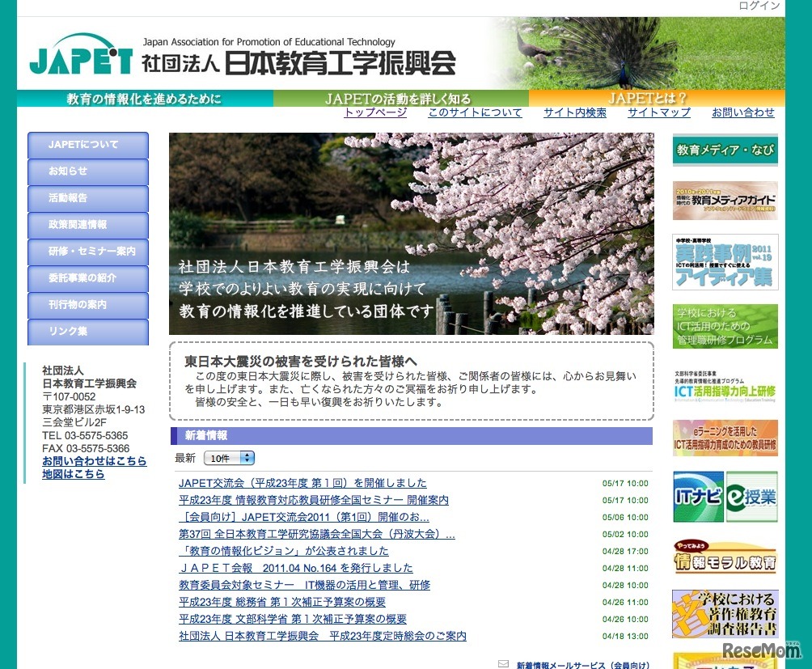Open the 実践事例アイディア集 2011 banner
The height and width of the screenshot is (669, 812).
pyautogui.click(x=724, y=260)
